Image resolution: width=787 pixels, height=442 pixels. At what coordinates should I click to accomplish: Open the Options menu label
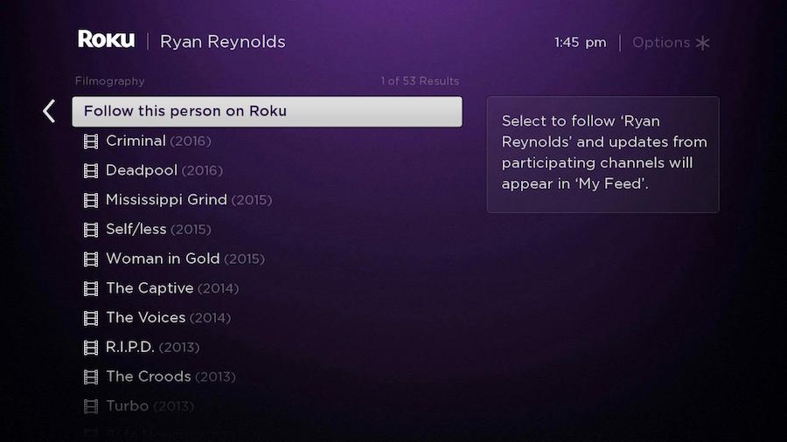660,43
